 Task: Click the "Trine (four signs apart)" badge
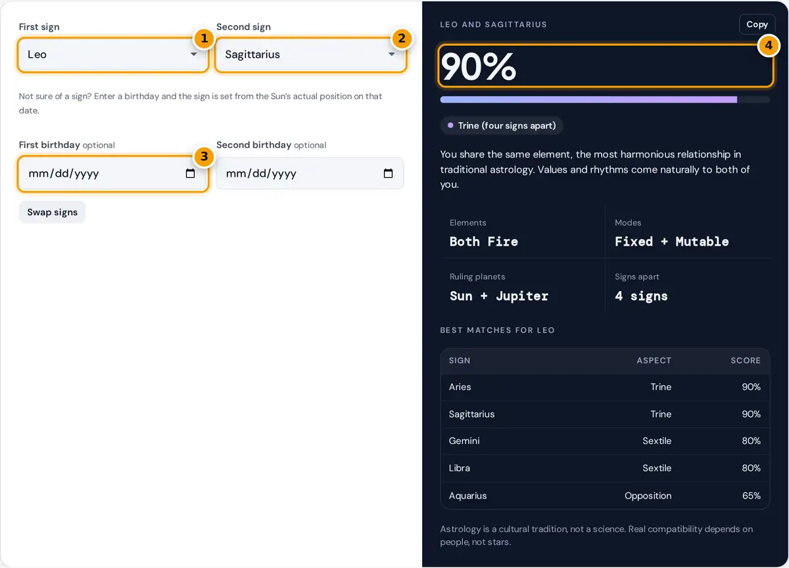point(502,125)
